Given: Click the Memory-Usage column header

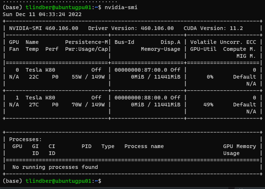Looking at the screenshot, I should (161, 49).
